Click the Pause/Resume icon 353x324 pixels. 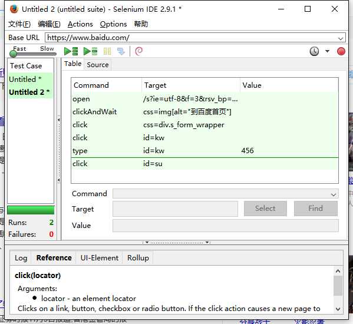[107, 51]
